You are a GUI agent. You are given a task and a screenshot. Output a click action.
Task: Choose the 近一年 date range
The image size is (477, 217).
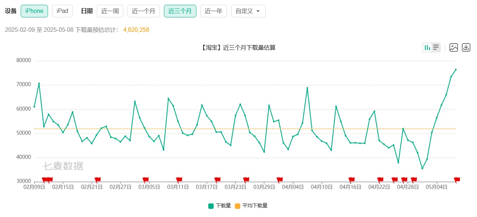(x=214, y=11)
